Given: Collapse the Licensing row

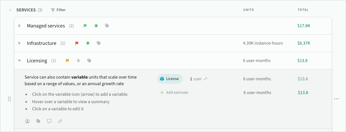Looking at the screenshot, I should (19, 61).
